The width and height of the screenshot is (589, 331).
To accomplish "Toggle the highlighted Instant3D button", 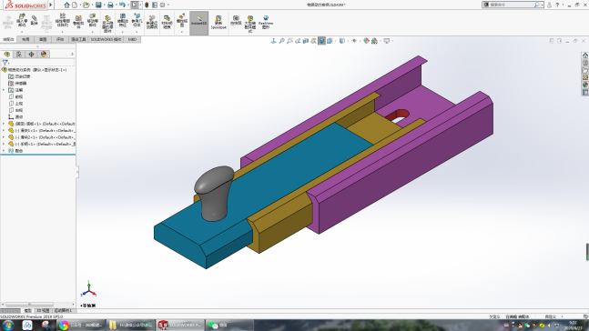I will [198, 23].
